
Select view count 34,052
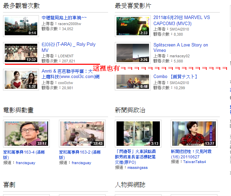coord(67,29)
